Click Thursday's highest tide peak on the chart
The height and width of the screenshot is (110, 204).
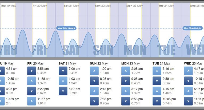tap(23, 30)
